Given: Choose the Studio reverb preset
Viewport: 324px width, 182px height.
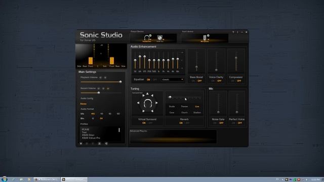Looking at the screenshot, I should [172, 107].
